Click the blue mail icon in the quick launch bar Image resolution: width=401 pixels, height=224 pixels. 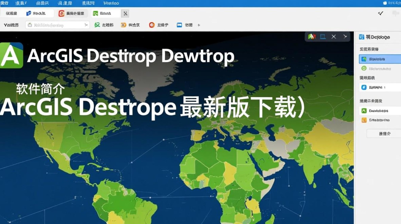pyautogui.click(x=179, y=25)
